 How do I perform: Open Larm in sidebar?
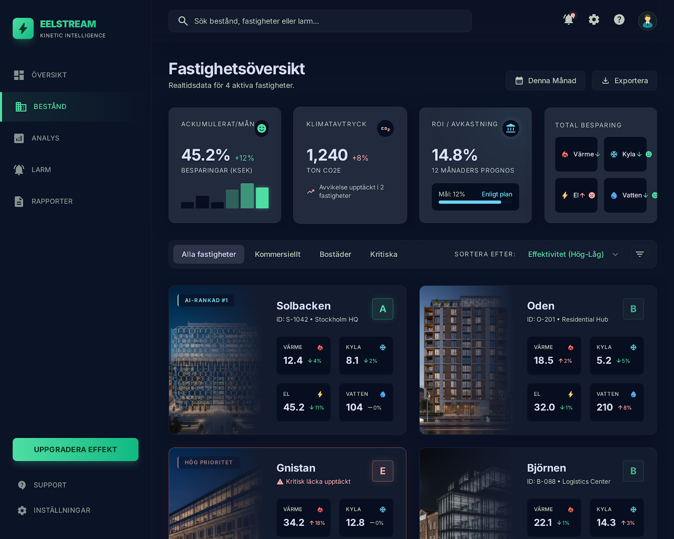[x=75, y=170]
